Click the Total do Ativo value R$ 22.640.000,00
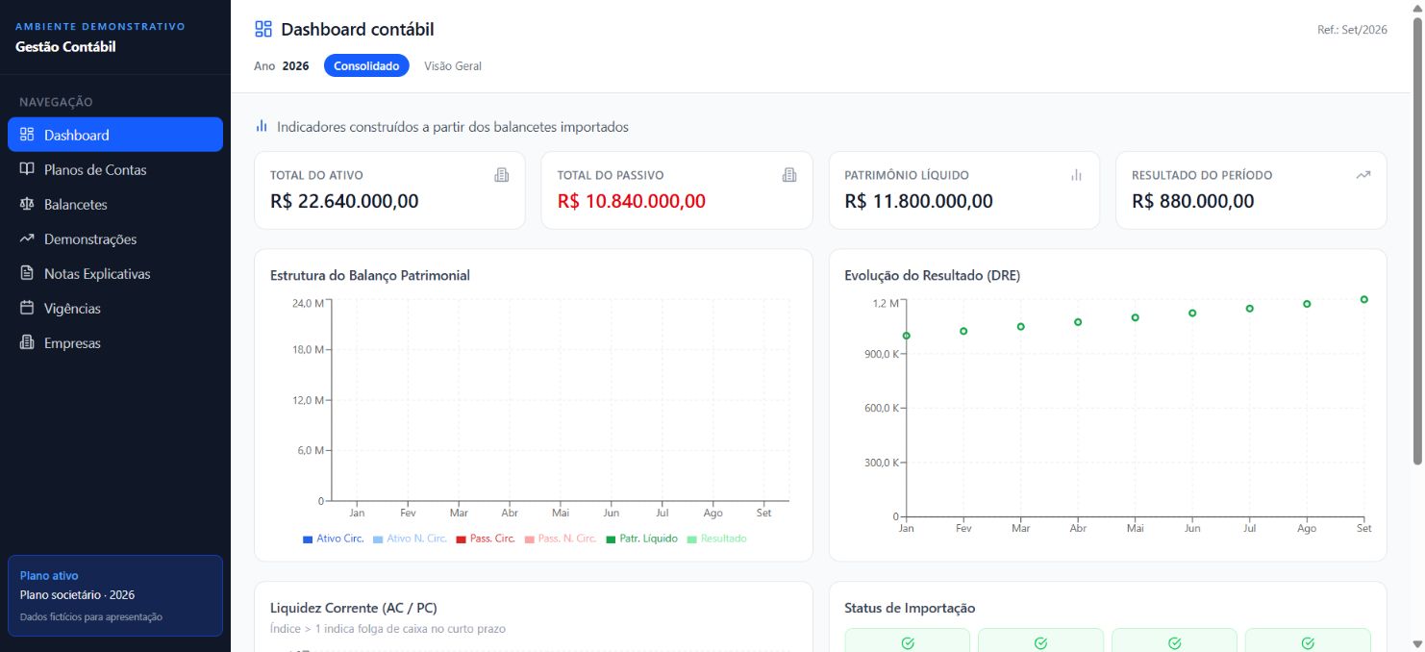 coord(344,201)
